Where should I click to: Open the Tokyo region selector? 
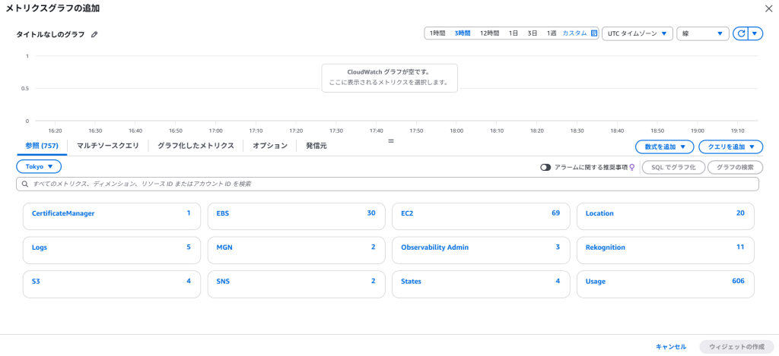tap(39, 166)
